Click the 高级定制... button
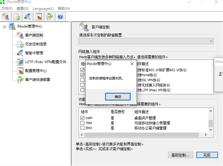The height and width of the screenshot is (166, 223). coord(180,155)
